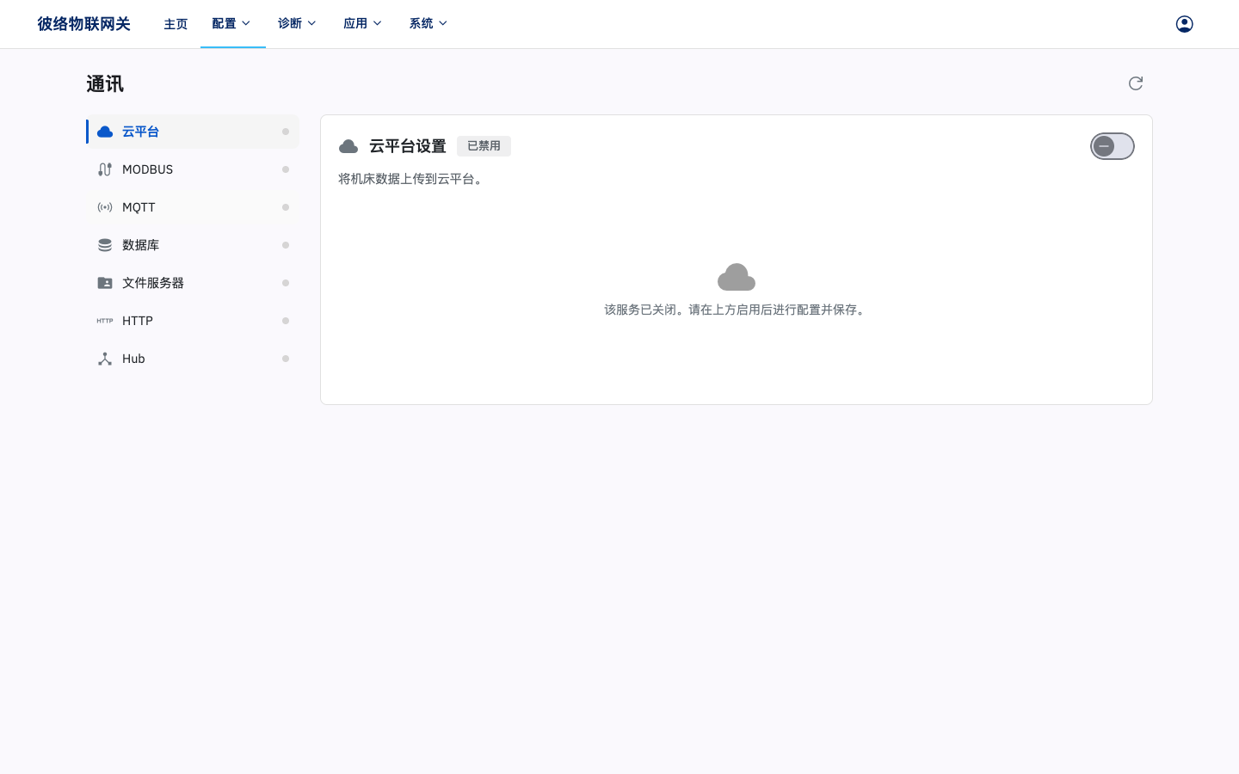Click the cloud icon next to 云平台设置

348,146
